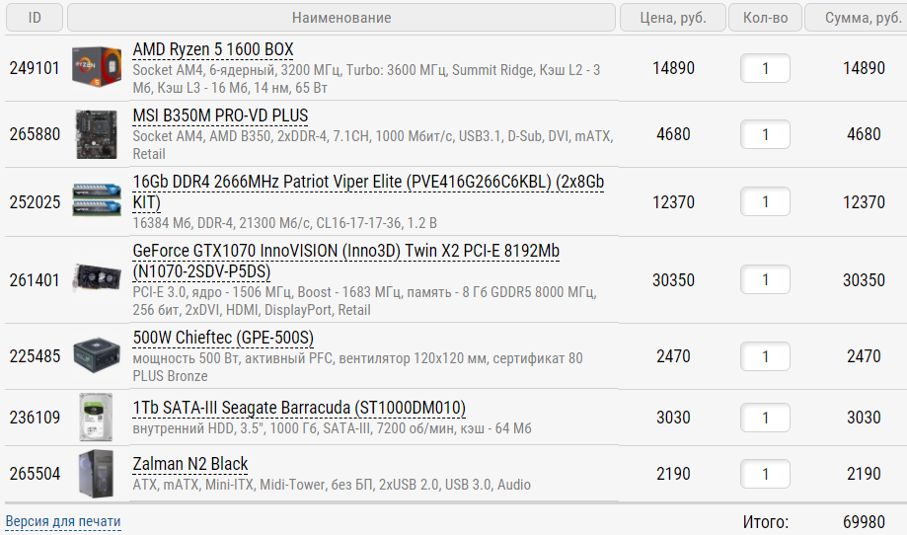Click the AMD Ryzen 5 1600 product thumbnail
907x535 pixels.
[96, 68]
